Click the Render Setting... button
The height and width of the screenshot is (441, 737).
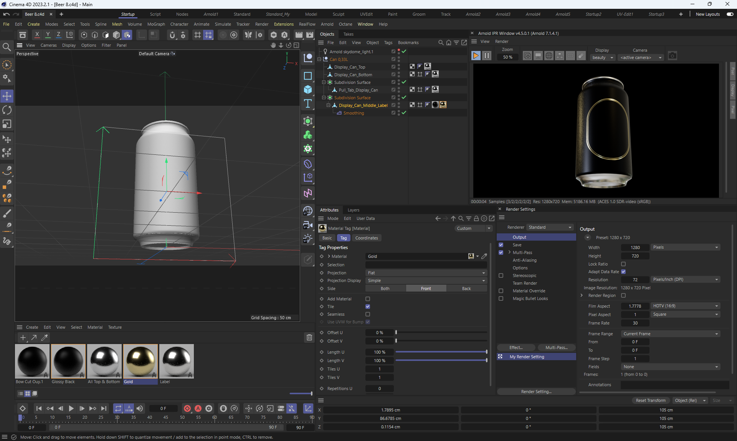point(536,392)
